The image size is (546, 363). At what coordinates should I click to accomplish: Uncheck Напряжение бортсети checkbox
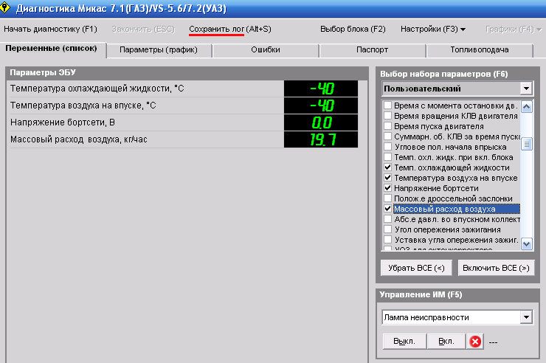(x=388, y=189)
